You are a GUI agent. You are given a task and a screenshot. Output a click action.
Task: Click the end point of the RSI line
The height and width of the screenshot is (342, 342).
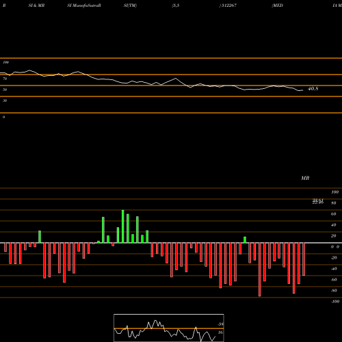(302, 90)
